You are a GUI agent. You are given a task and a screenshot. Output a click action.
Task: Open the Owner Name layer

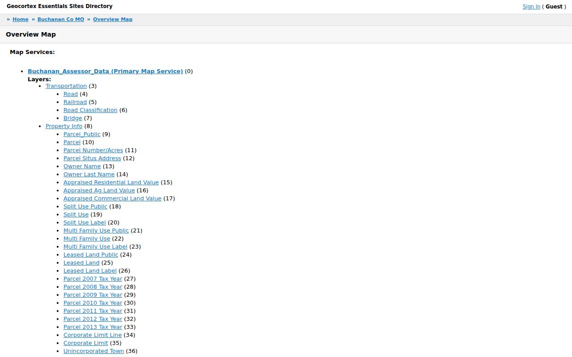click(82, 166)
